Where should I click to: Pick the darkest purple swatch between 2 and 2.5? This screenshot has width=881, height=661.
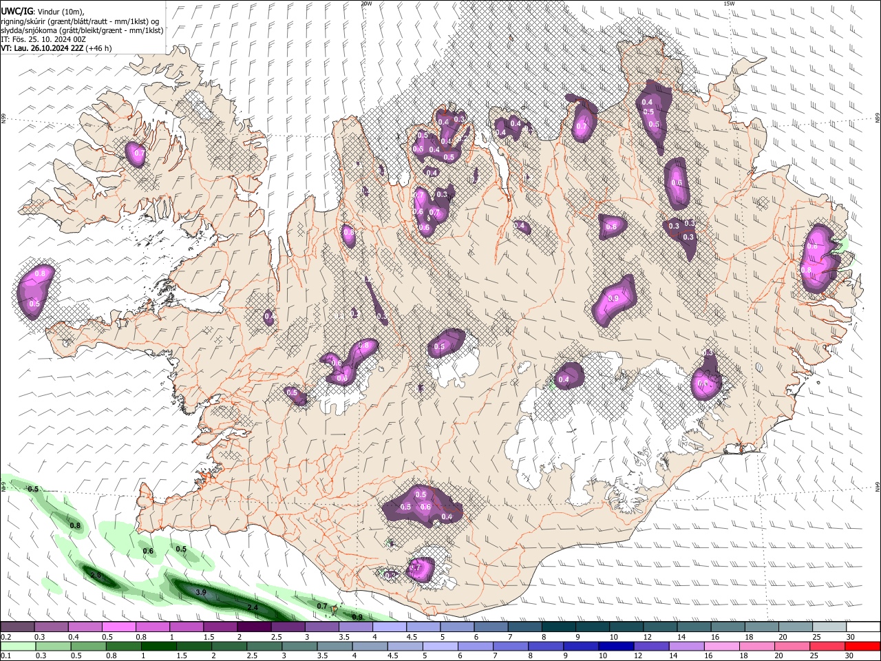click(254, 627)
